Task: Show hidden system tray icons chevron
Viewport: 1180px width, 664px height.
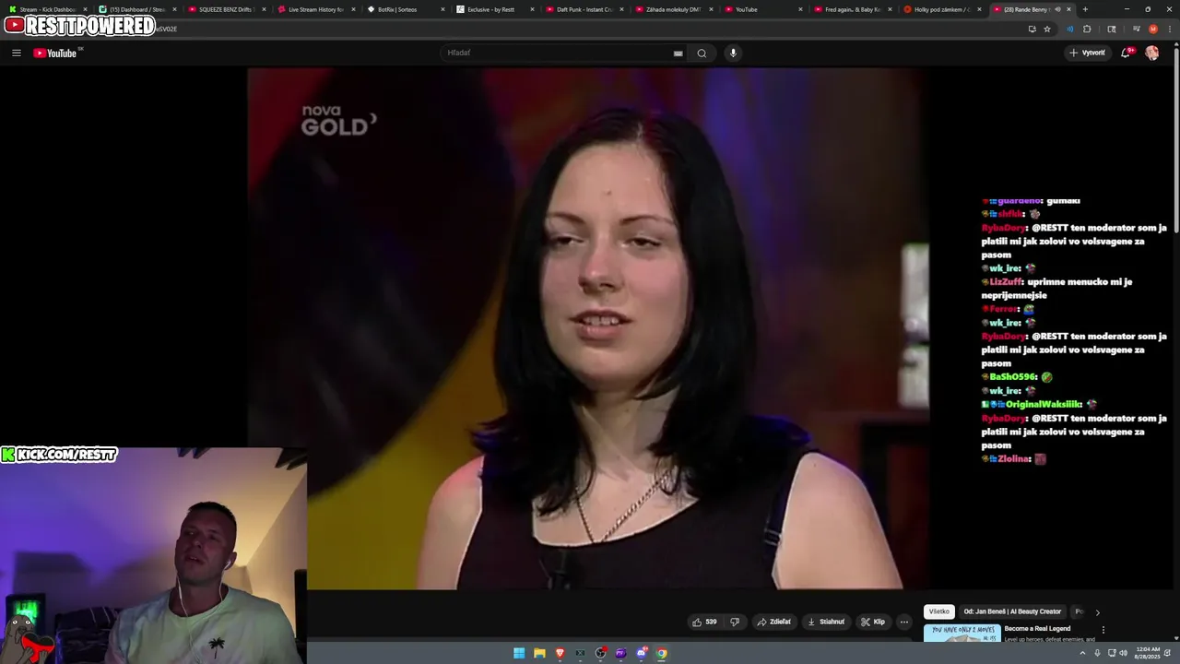Action: coord(1082,653)
